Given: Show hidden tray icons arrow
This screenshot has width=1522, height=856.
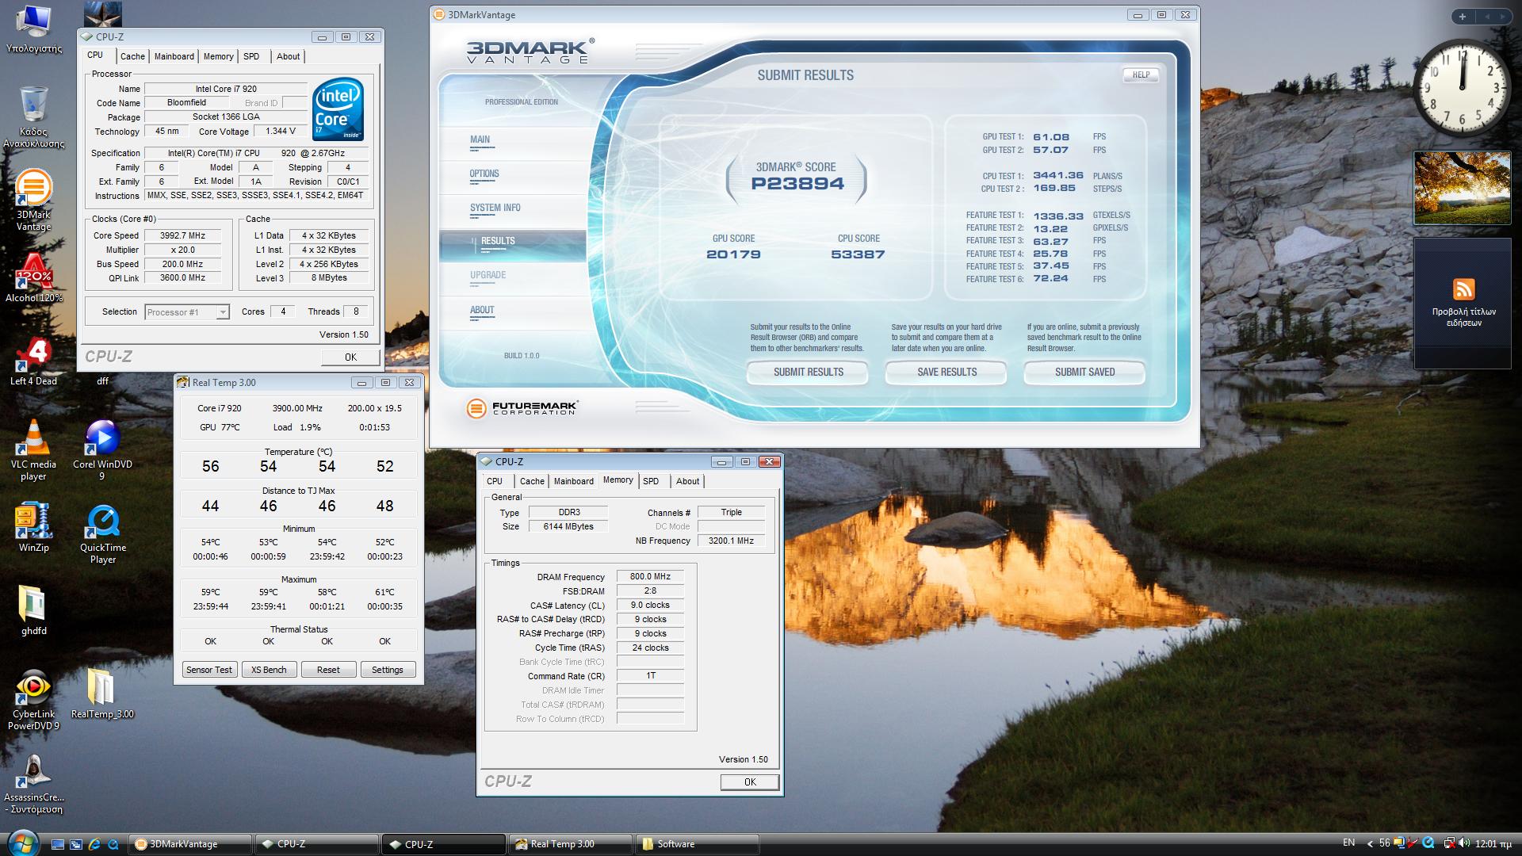Looking at the screenshot, I should pos(1369,843).
